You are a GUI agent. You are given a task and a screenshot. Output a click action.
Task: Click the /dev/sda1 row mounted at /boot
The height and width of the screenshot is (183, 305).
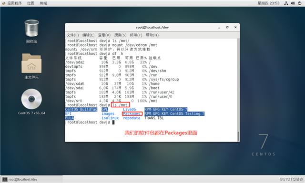(x=112, y=88)
